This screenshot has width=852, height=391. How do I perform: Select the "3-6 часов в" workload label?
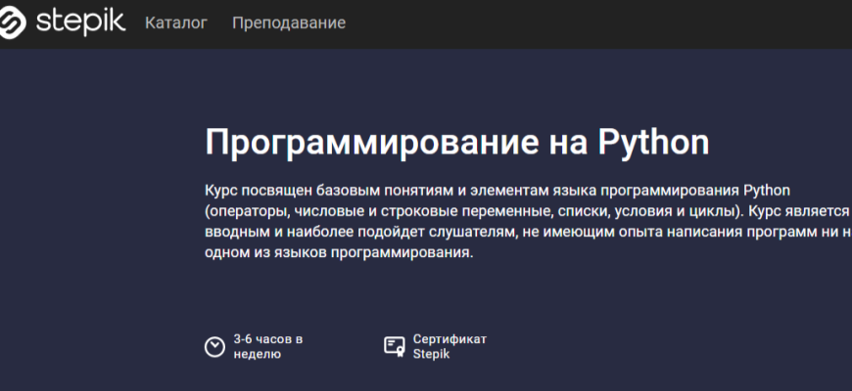coord(267,339)
